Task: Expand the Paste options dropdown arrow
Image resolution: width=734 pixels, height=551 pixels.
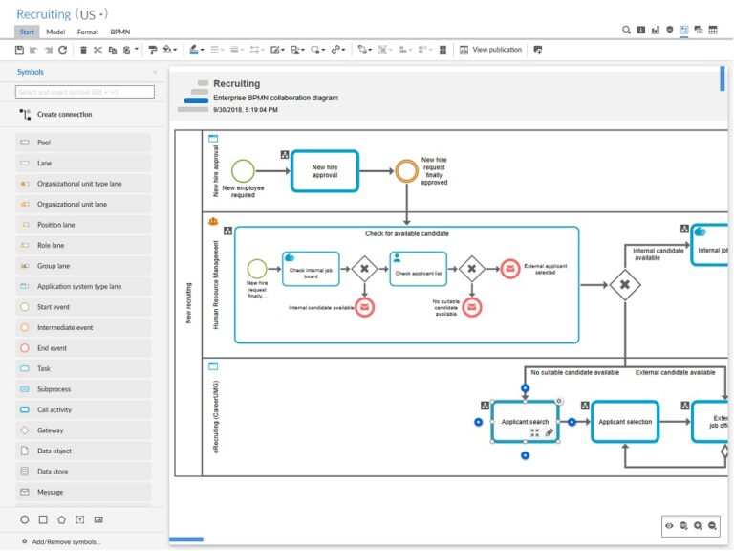Action: coord(137,50)
